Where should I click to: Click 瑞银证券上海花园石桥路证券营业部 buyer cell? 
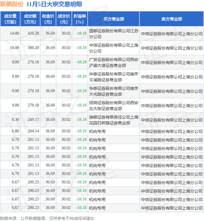113,120
